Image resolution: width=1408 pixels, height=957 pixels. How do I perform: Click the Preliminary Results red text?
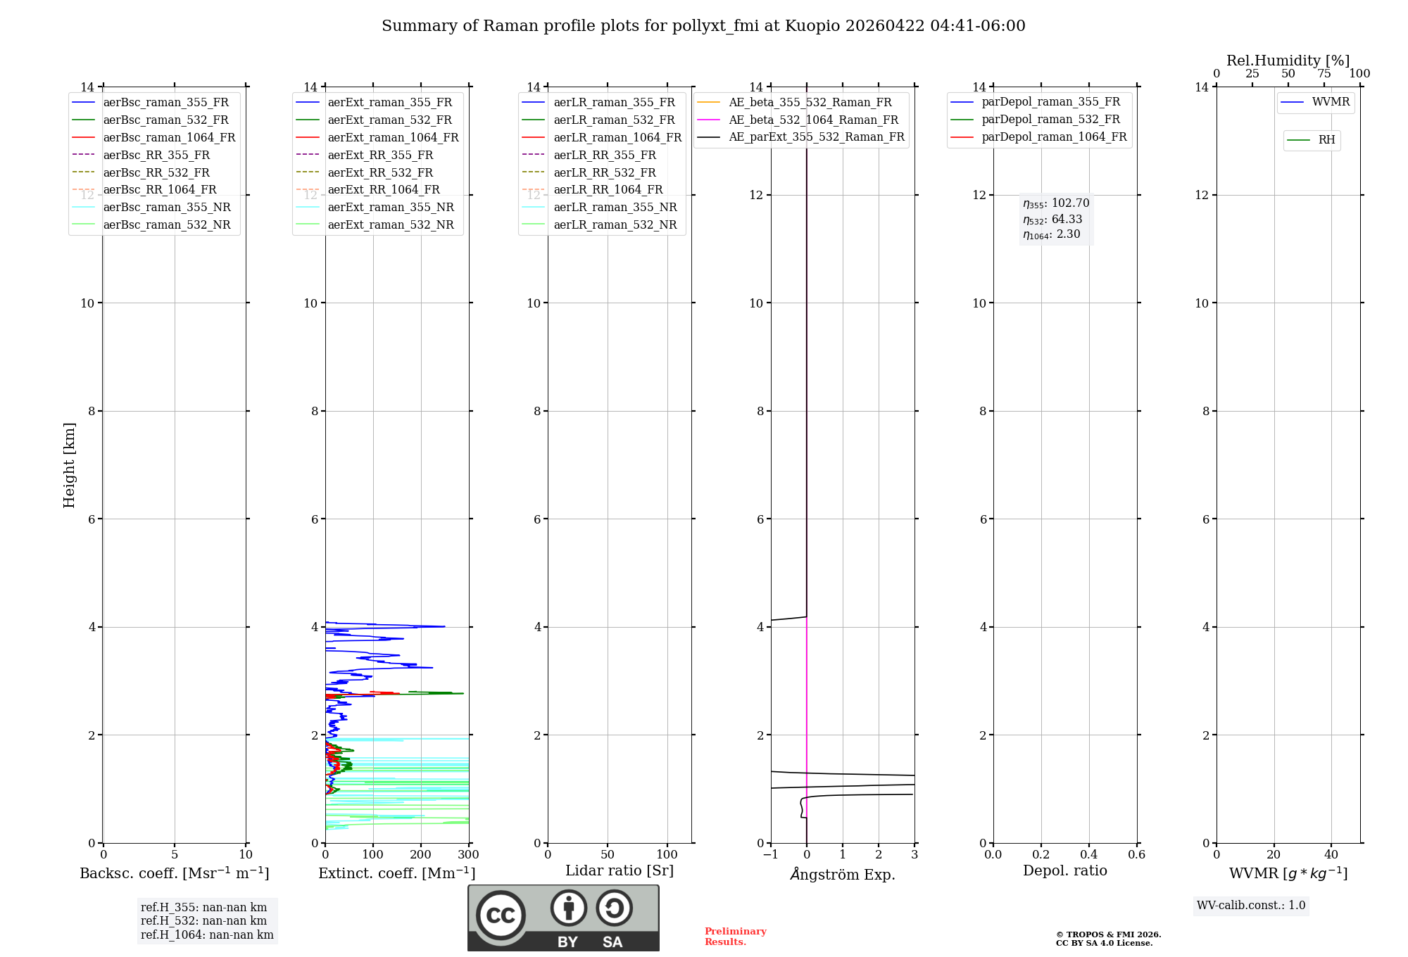pyautogui.click(x=735, y=937)
